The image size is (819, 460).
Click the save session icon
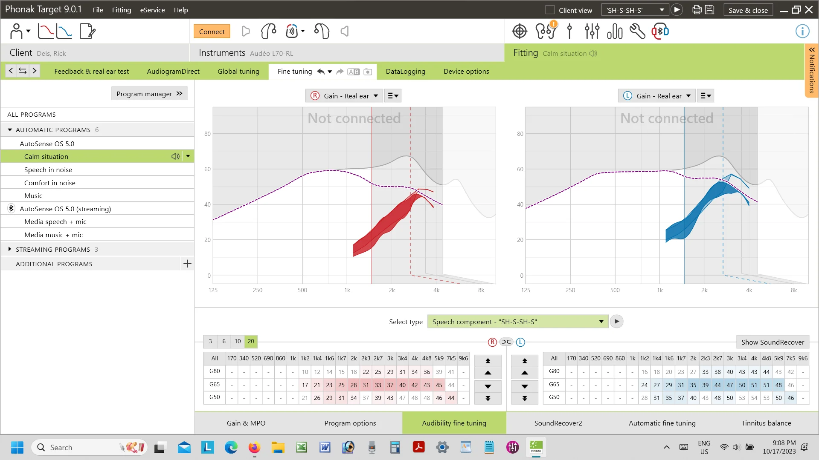tap(709, 10)
